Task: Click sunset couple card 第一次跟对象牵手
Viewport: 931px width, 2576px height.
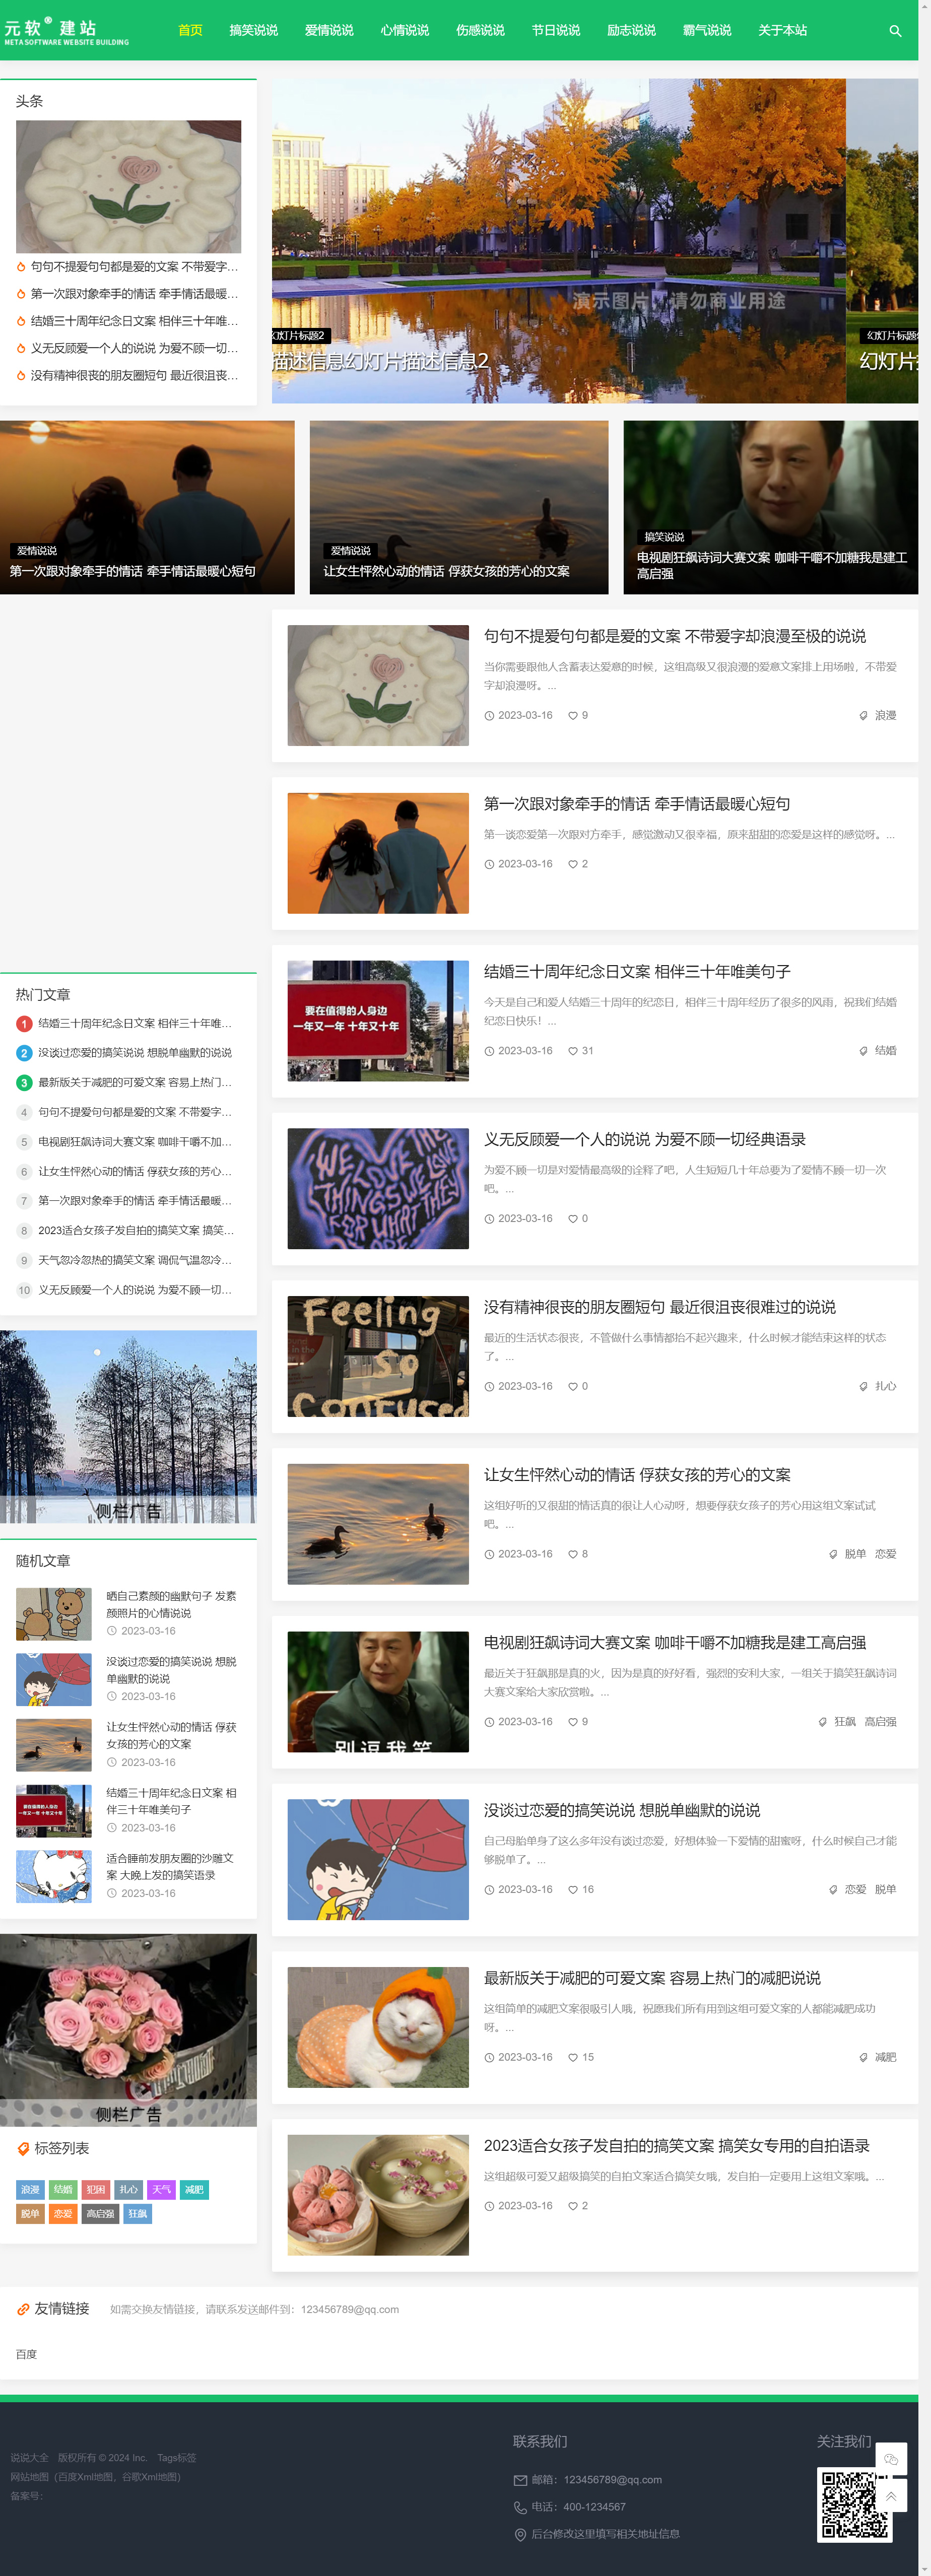Action: pyautogui.click(x=147, y=507)
